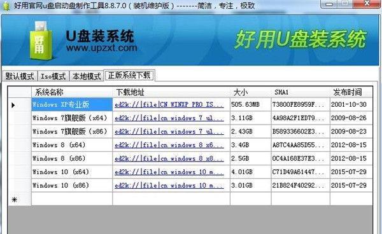Open Windows 8 (x86) ed2k link
The image size is (382, 234).
click(169, 158)
